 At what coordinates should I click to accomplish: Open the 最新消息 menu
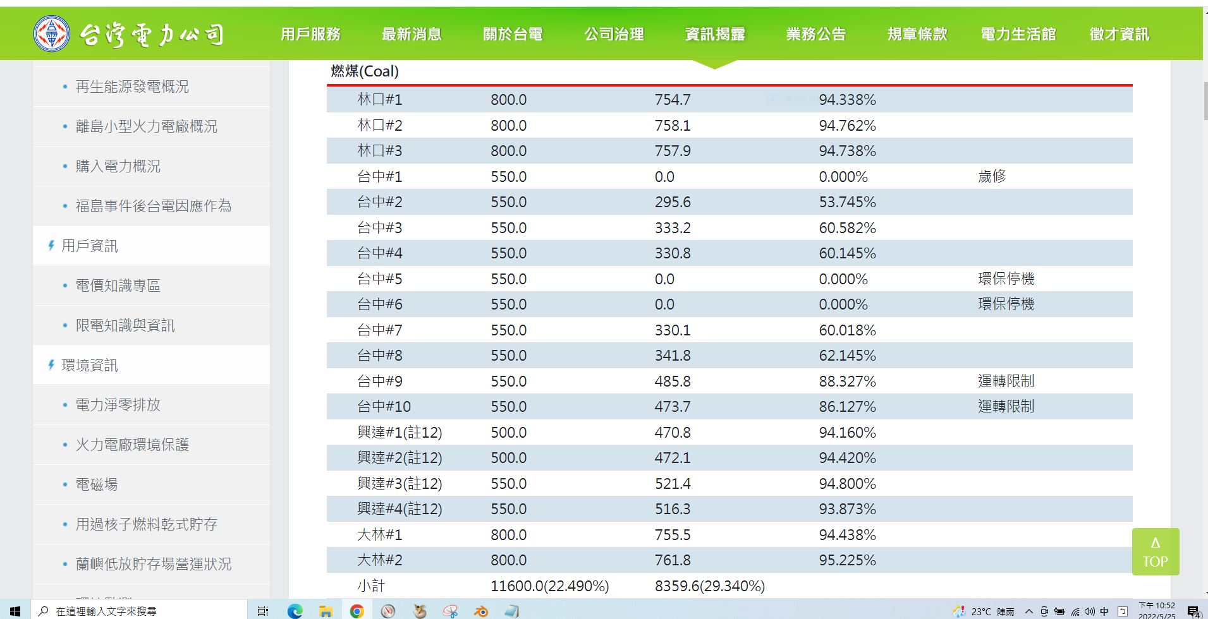412,34
